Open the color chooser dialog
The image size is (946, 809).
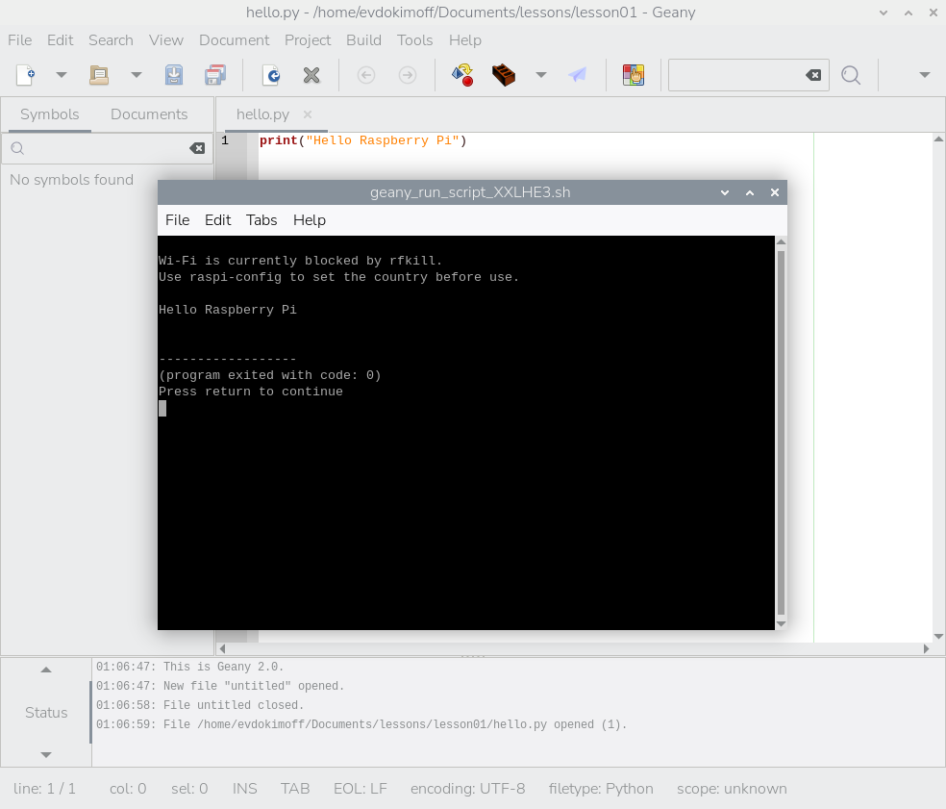(633, 75)
